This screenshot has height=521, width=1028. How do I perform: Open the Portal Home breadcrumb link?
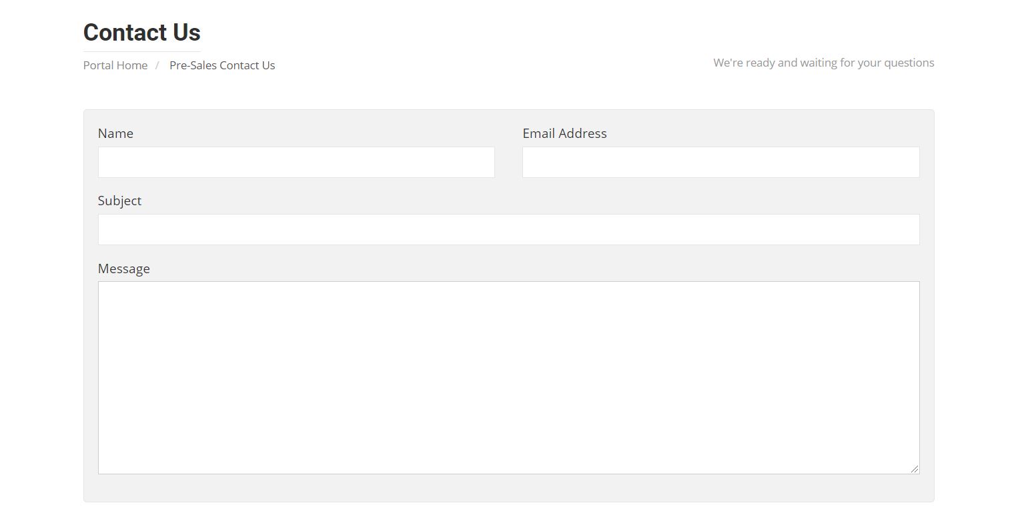115,65
